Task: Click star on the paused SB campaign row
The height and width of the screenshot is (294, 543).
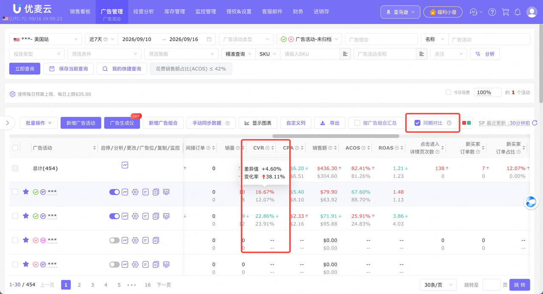Action: (25, 240)
